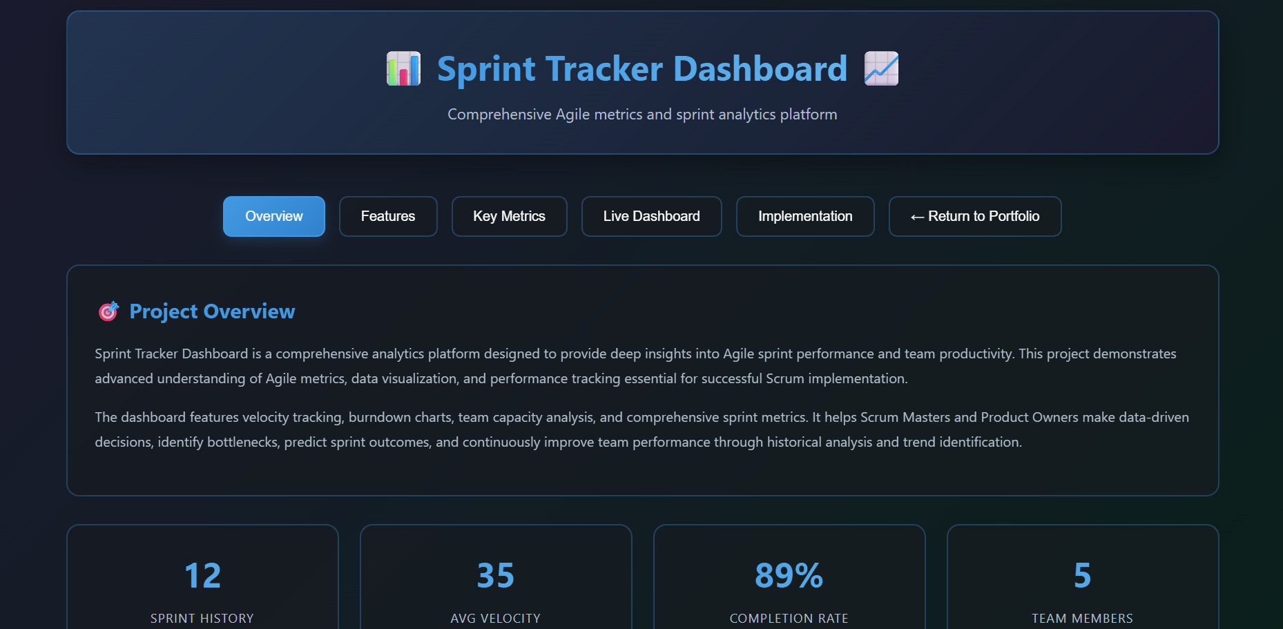1283x629 pixels.
Task: Click the SPRINT HISTORY label
Action: (202, 618)
